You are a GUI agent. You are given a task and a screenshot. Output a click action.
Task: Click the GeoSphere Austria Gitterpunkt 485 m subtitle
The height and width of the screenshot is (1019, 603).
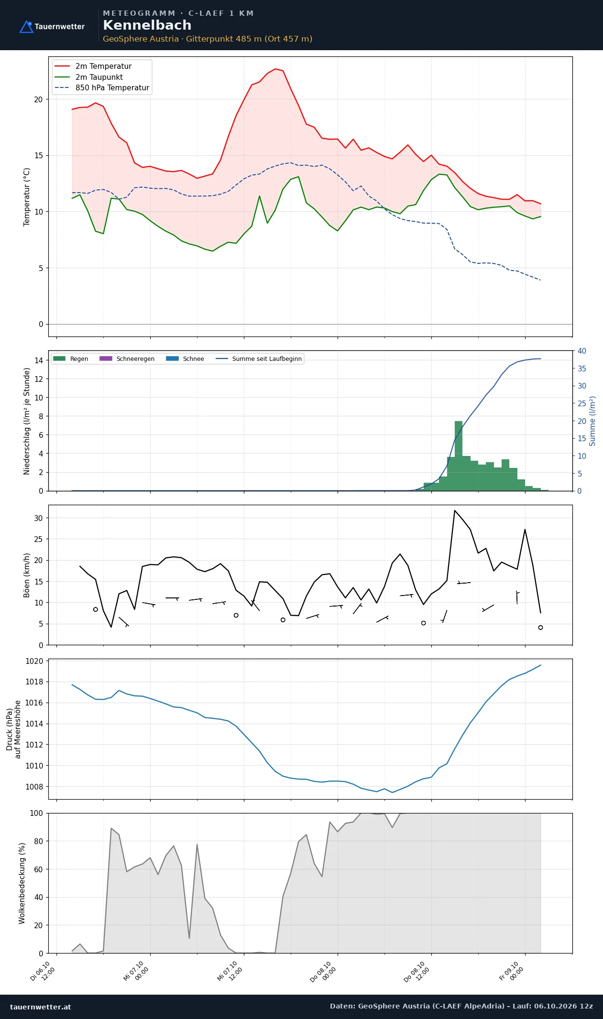tap(208, 39)
